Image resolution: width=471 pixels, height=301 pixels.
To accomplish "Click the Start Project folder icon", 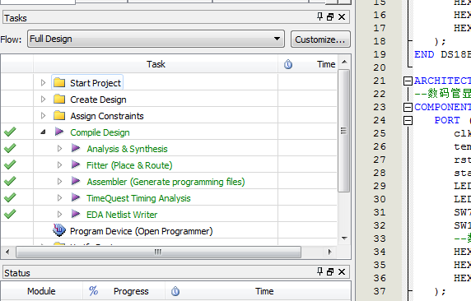I will pyautogui.click(x=59, y=82).
